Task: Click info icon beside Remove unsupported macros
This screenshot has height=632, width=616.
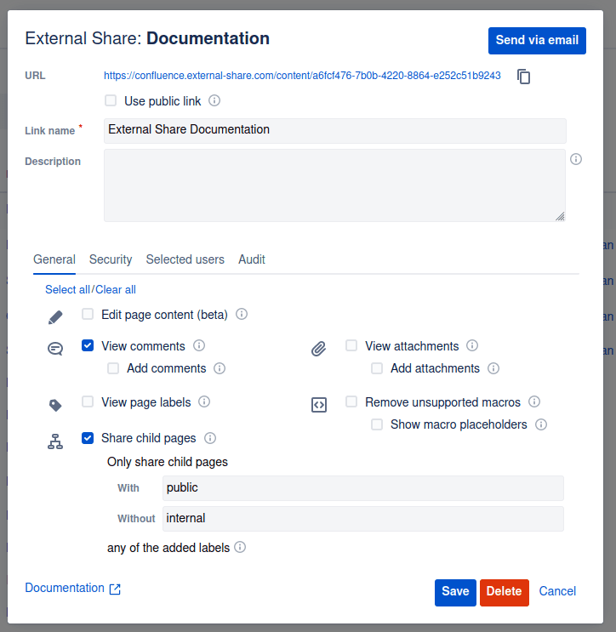Action: (534, 401)
